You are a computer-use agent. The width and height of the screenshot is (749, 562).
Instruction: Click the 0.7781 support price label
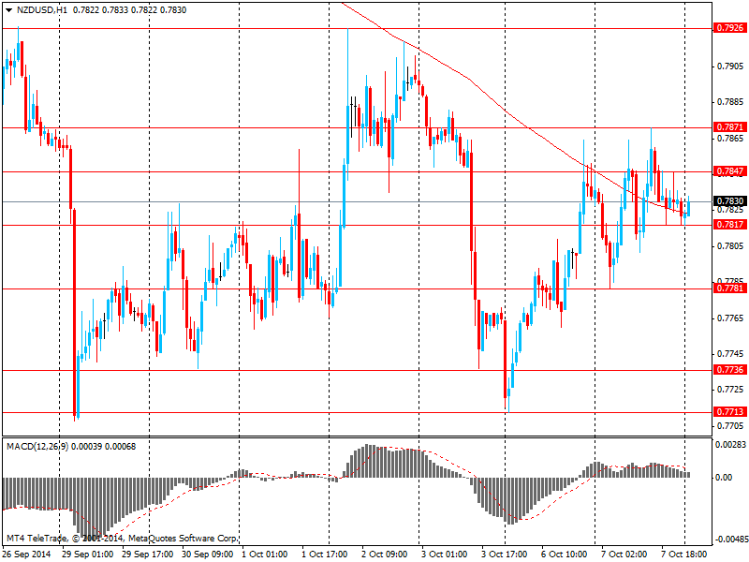(729, 288)
